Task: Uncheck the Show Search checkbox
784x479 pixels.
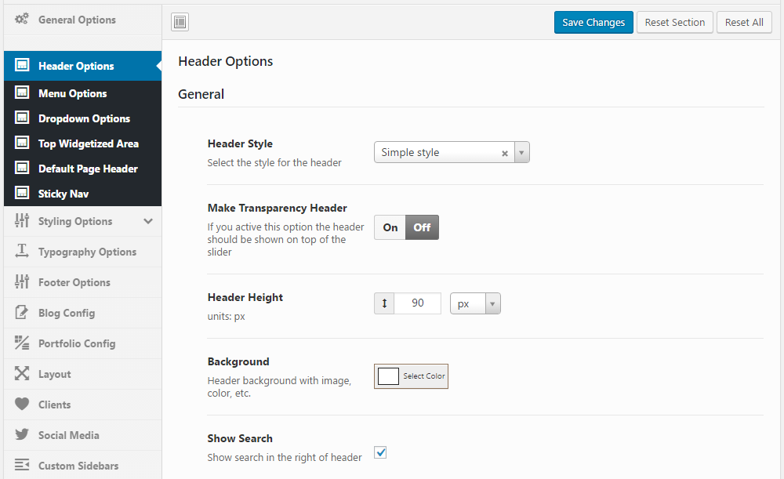Action: coord(381,452)
